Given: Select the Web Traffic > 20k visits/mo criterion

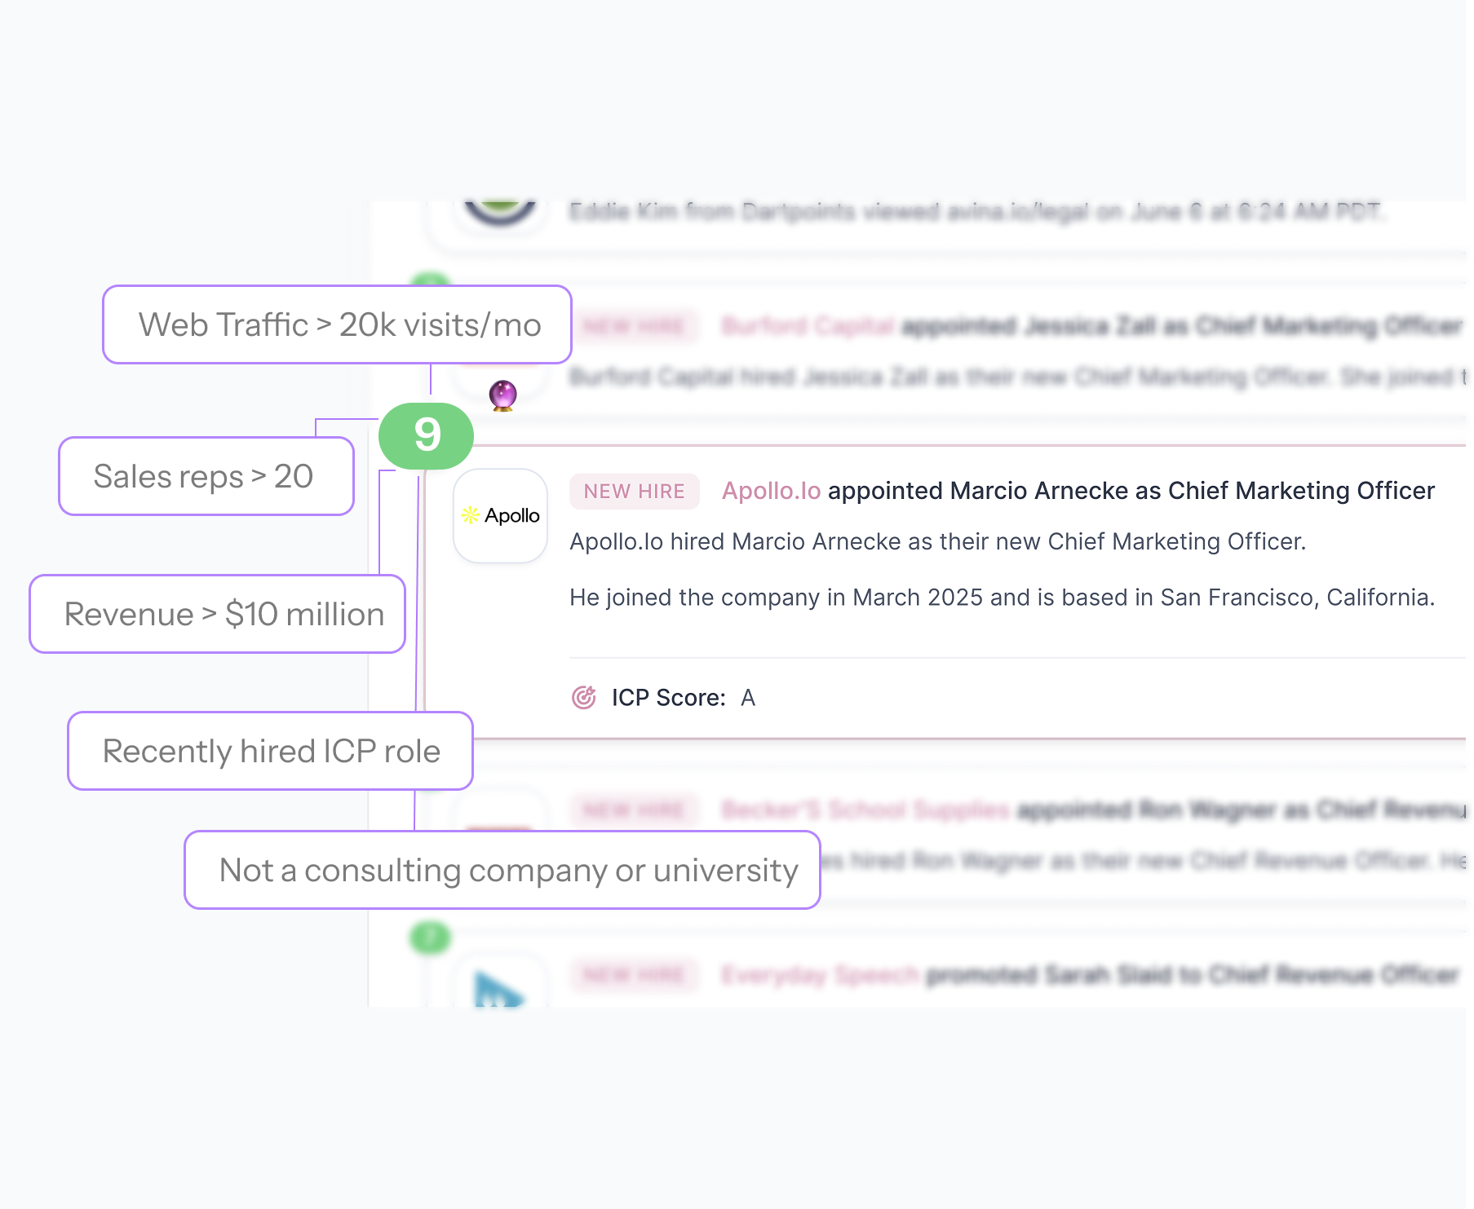Looking at the screenshot, I should pos(337,324).
